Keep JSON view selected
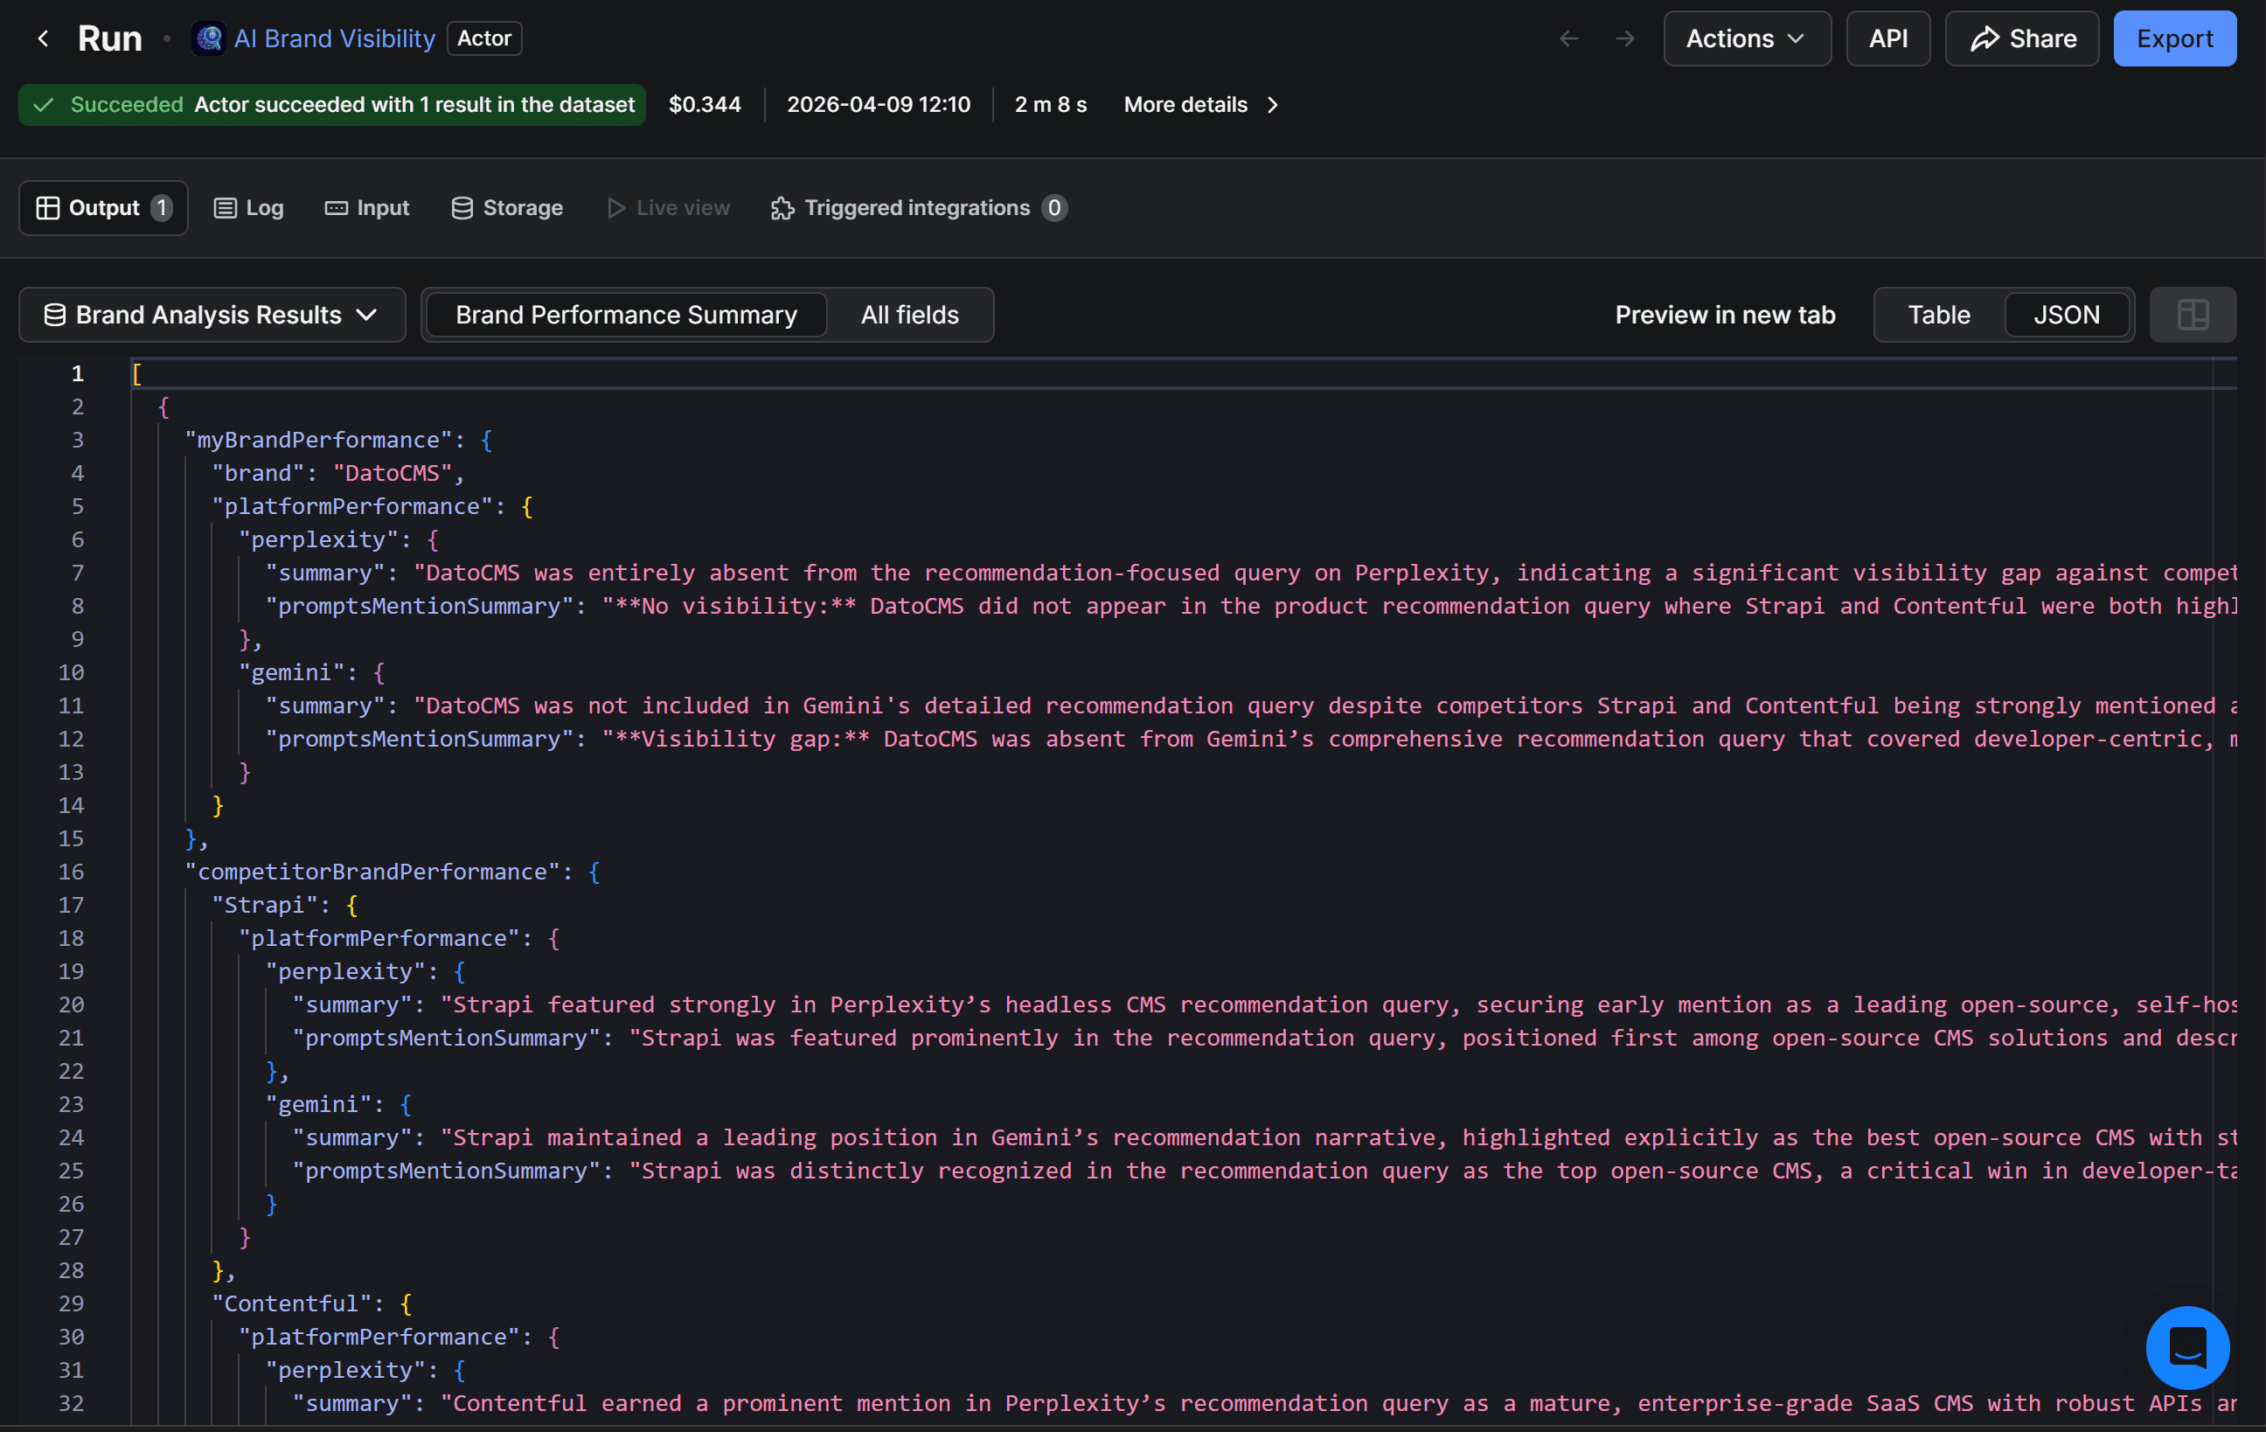Image resolution: width=2266 pixels, height=1432 pixels. click(2067, 314)
